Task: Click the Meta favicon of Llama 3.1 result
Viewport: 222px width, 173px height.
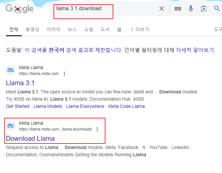Action: [x=11, y=70]
